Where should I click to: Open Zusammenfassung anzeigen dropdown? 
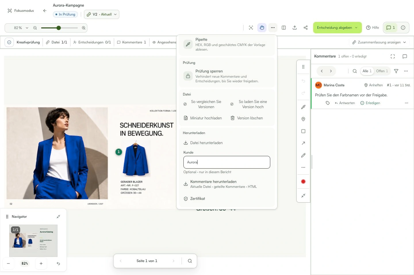click(x=379, y=42)
